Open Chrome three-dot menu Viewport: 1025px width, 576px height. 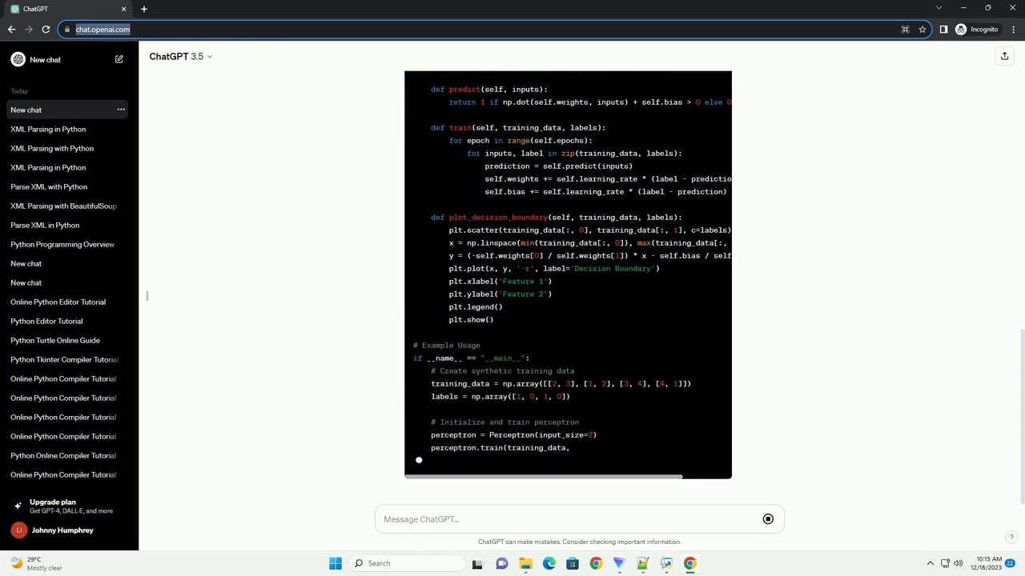click(1013, 30)
